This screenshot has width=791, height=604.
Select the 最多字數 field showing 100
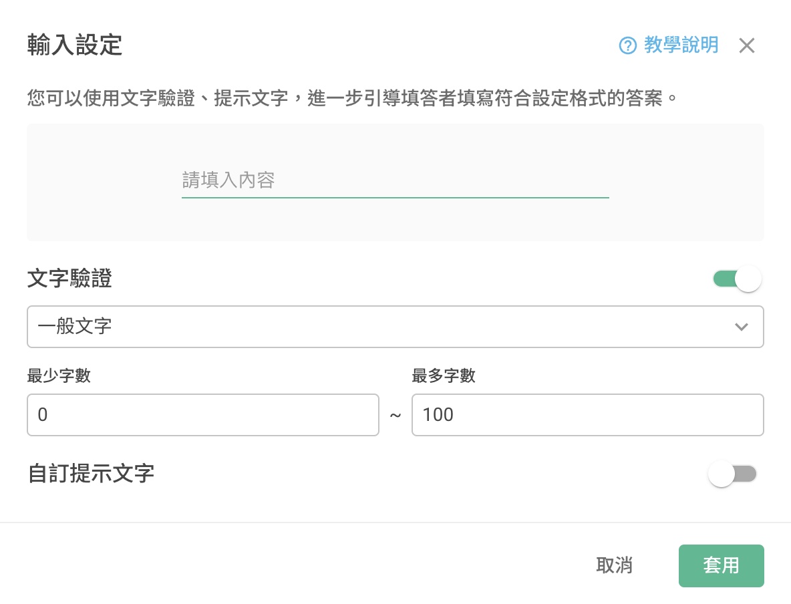coord(588,415)
